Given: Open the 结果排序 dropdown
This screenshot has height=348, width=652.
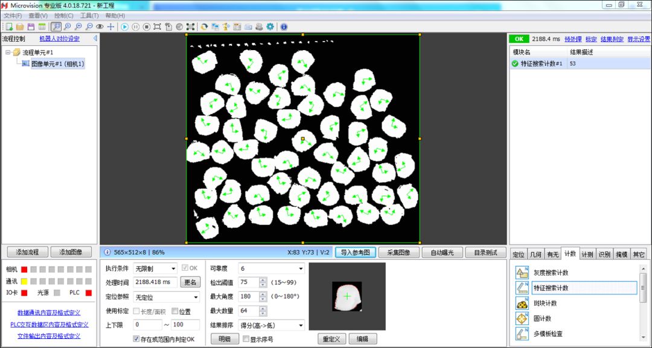Looking at the screenshot, I should (x=272, y=325).
